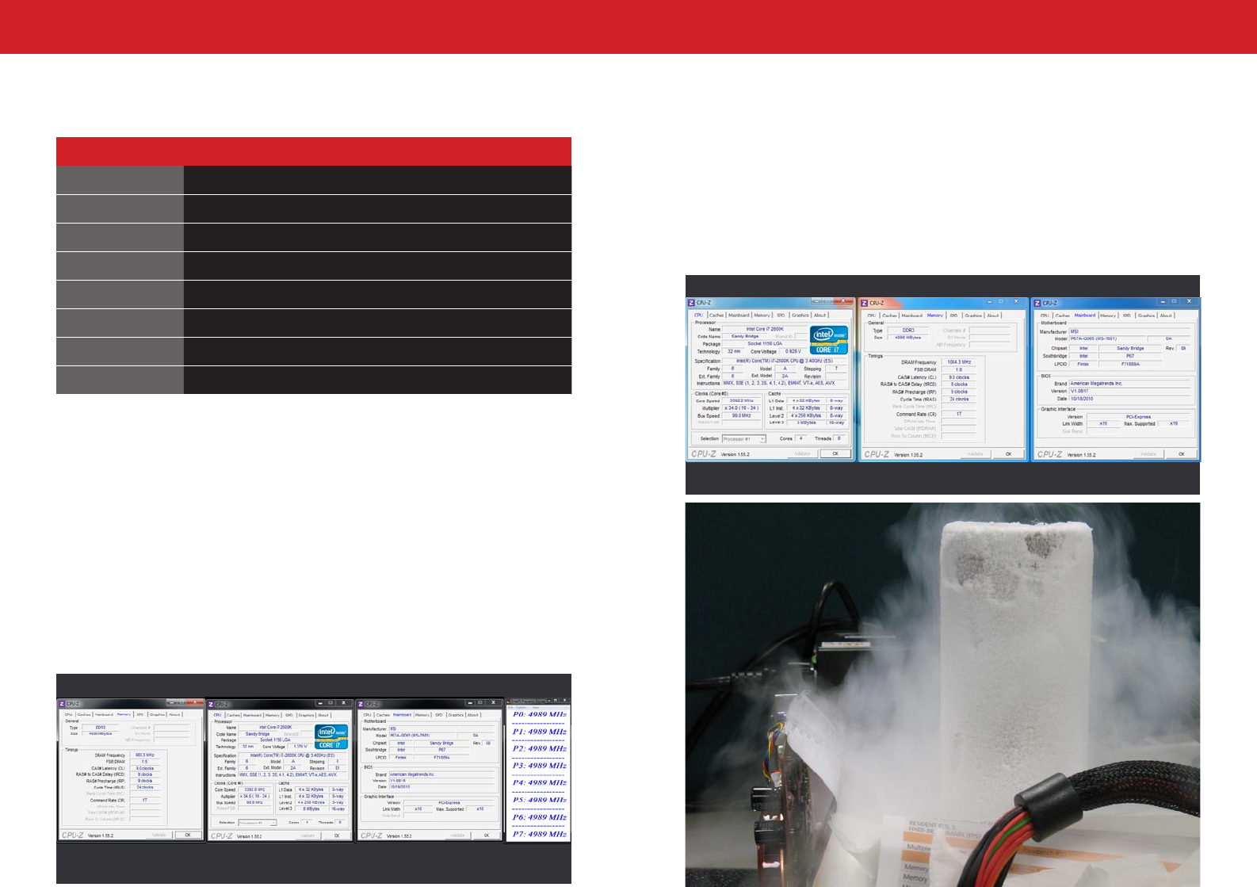1257x887 pixels.
Task: Click the CPU-Z title icon of the 1064.3 MHz memory window
Action: 864,303
